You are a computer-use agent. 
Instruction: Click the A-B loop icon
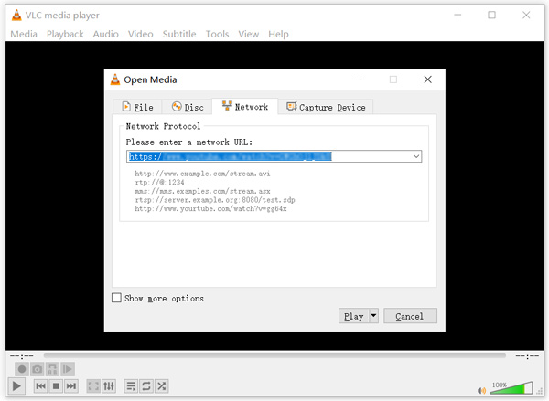click(52, 369)
